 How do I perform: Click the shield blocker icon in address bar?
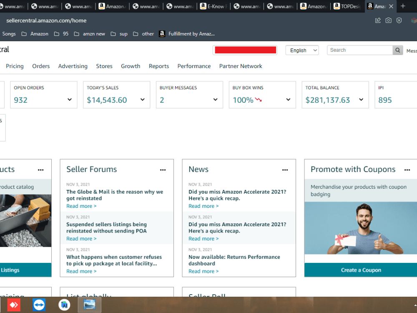coord(399,20)
